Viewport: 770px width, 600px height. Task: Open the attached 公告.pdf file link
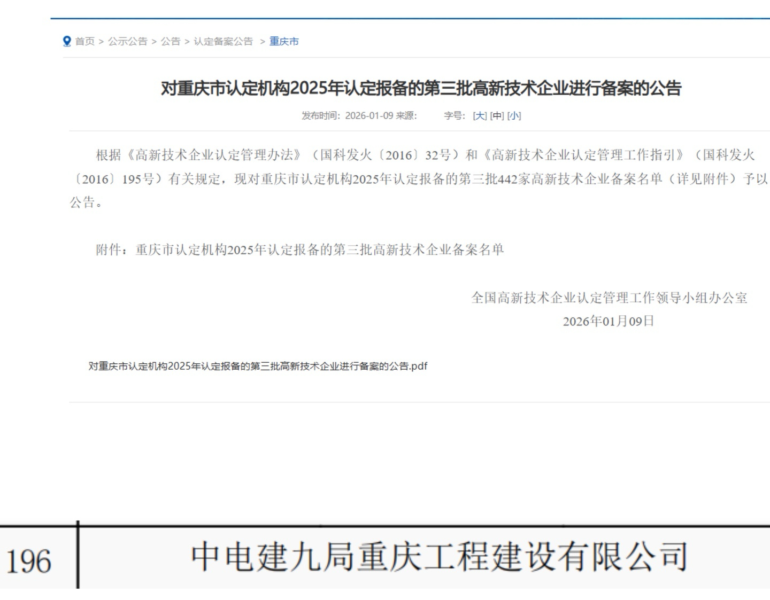click(x=258, y=366)
